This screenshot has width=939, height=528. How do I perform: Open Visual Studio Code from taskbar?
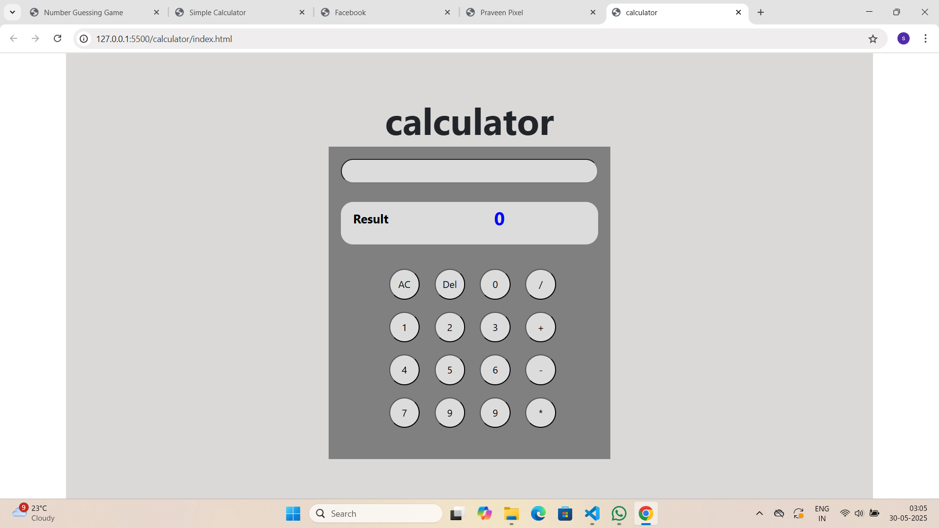tap(592, 513)
